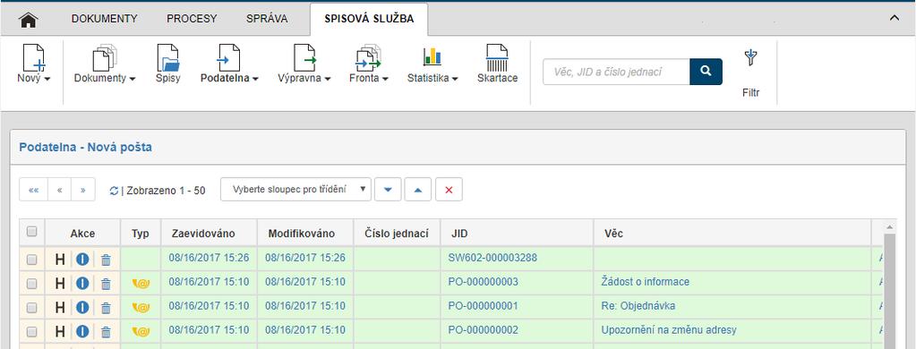The width and height of the screenshot is (916, 349).
Task: Open the Vyberte sloupec pro třídění combo box
Action: coord(295,189)
